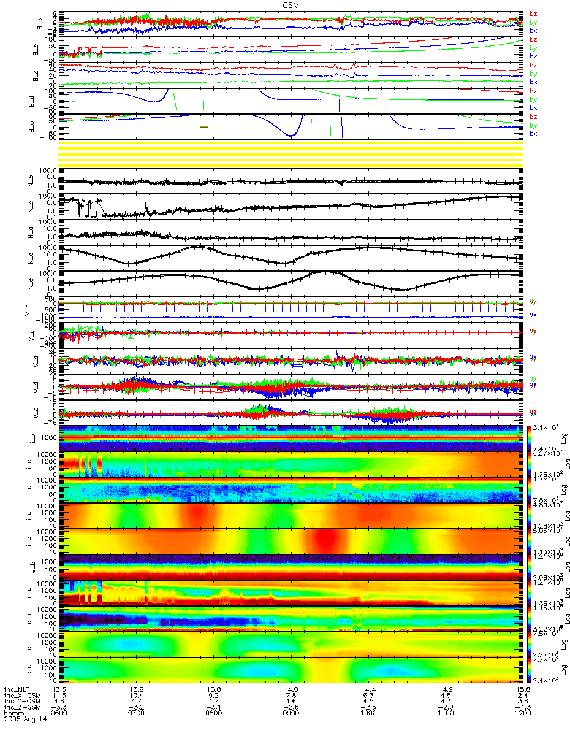Click the GSM plot title
This screenshot has width=570, height=736.
(291, 6)
